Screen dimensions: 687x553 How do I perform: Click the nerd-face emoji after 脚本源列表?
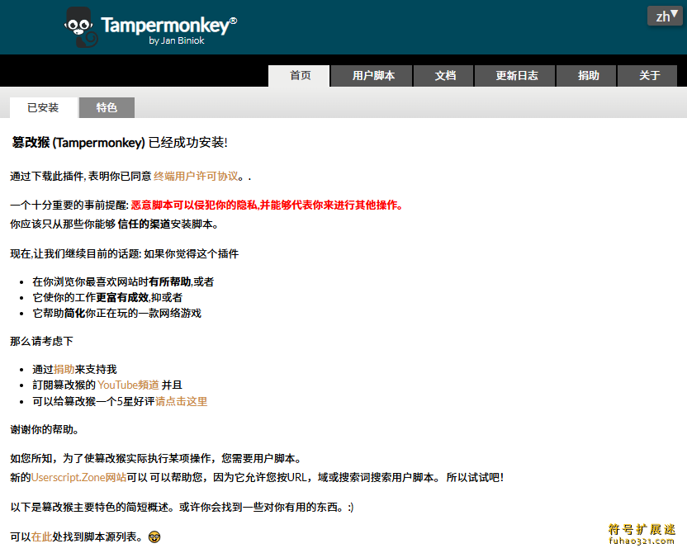154,537
